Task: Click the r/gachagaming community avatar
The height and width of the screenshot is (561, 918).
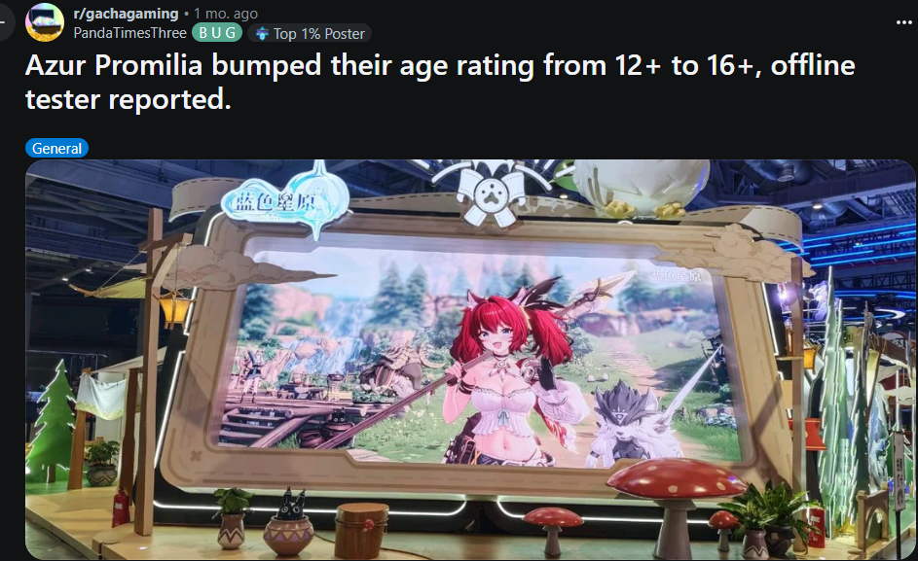Action: 45,22
